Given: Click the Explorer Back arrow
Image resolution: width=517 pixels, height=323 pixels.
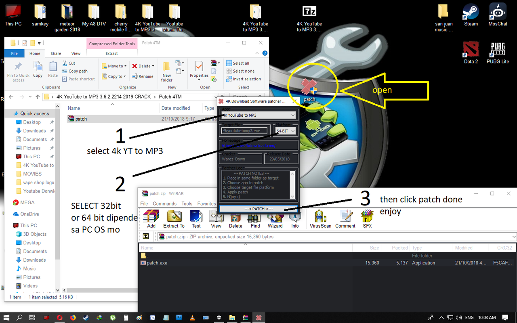Looking at the screenshot, I should tap(11, 97).
